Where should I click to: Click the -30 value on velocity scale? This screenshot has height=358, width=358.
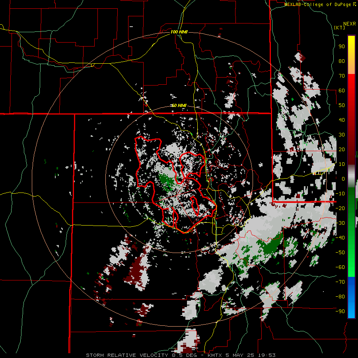point(340,223)
